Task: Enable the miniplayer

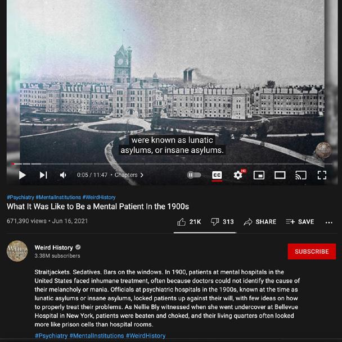Action: pyautogui.click(x=259, y=175)
